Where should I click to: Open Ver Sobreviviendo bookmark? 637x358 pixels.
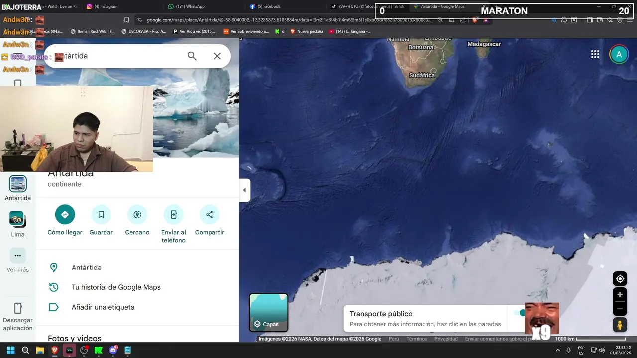[246, 31]
